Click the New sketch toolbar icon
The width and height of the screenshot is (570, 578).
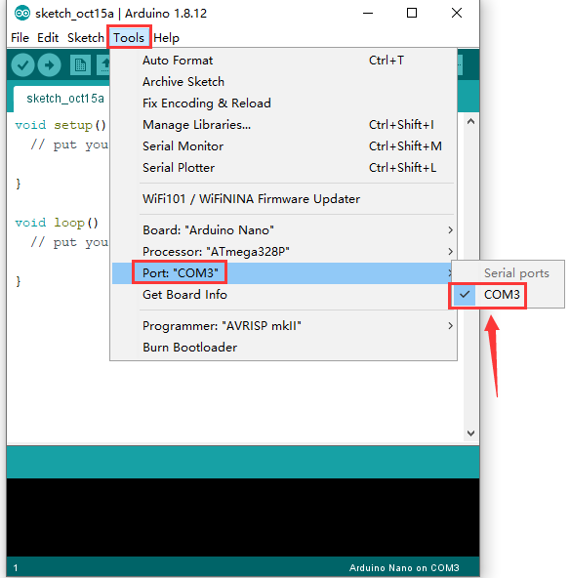[x=80, y=65]
